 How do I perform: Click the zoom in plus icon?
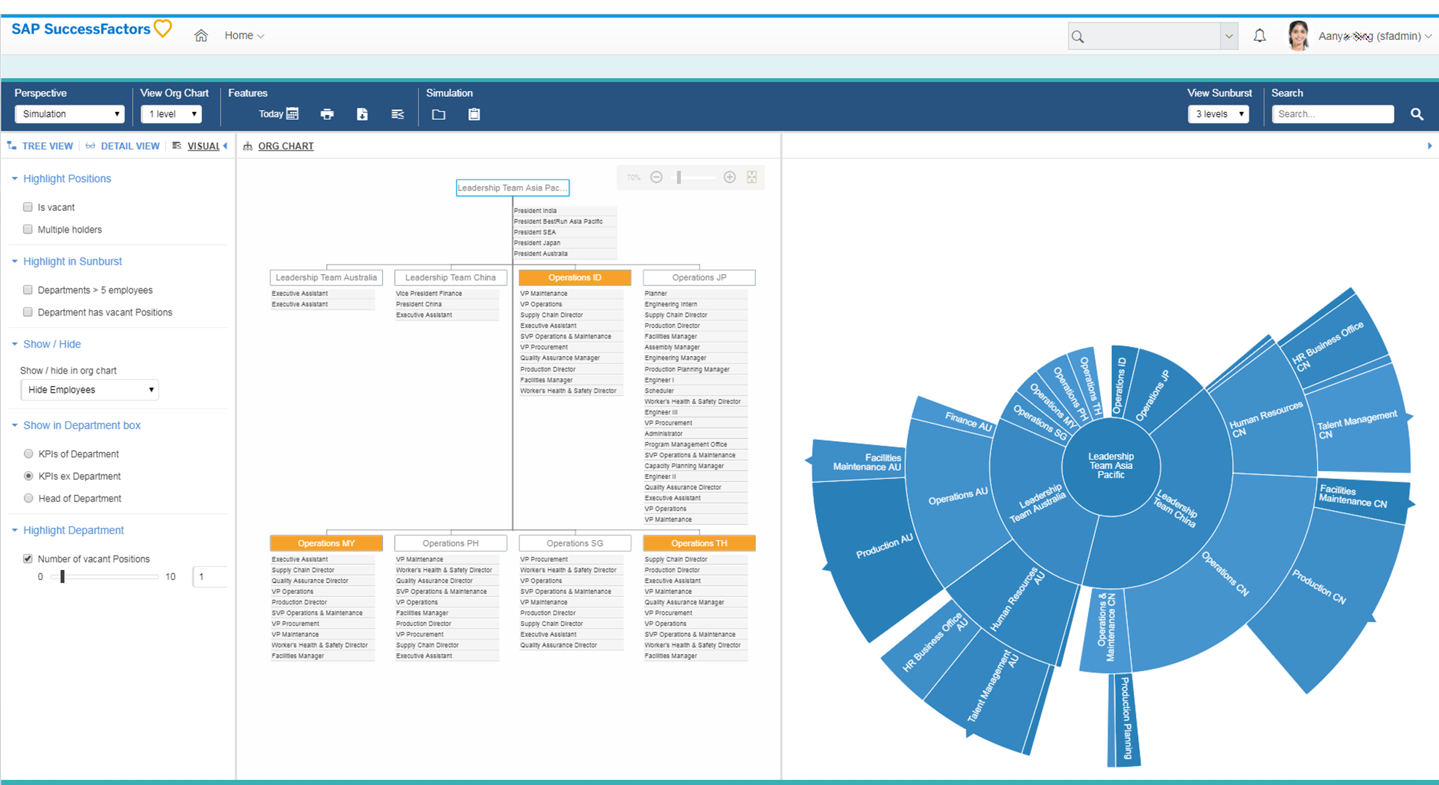point(730,177)
